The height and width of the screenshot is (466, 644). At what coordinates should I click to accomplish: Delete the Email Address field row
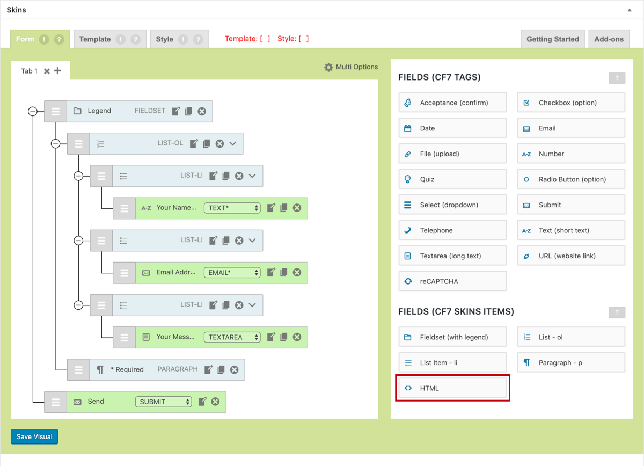pos(297,273)
